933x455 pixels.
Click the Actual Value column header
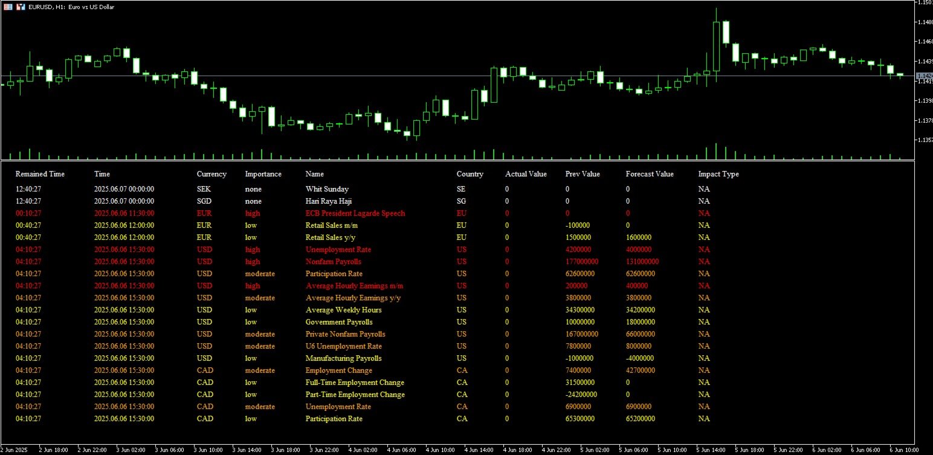tap(526, 174)
